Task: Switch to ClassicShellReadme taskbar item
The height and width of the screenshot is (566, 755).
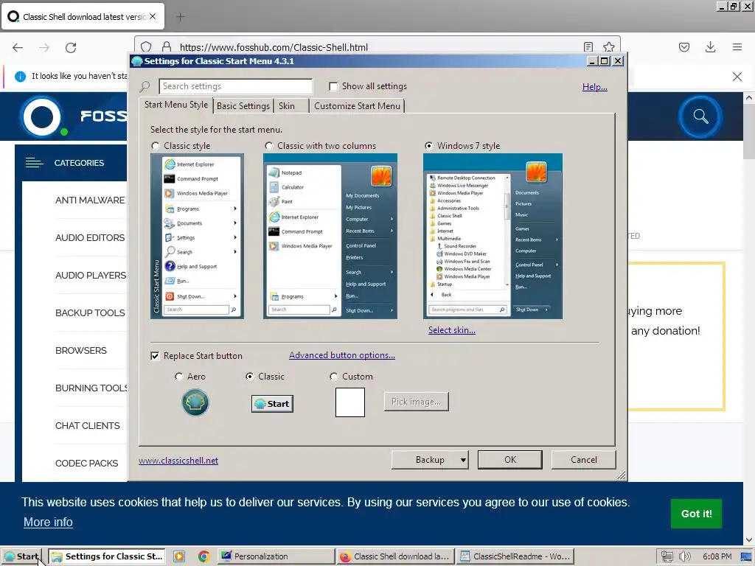Action: pyautogui.click(x=515, y=556)
